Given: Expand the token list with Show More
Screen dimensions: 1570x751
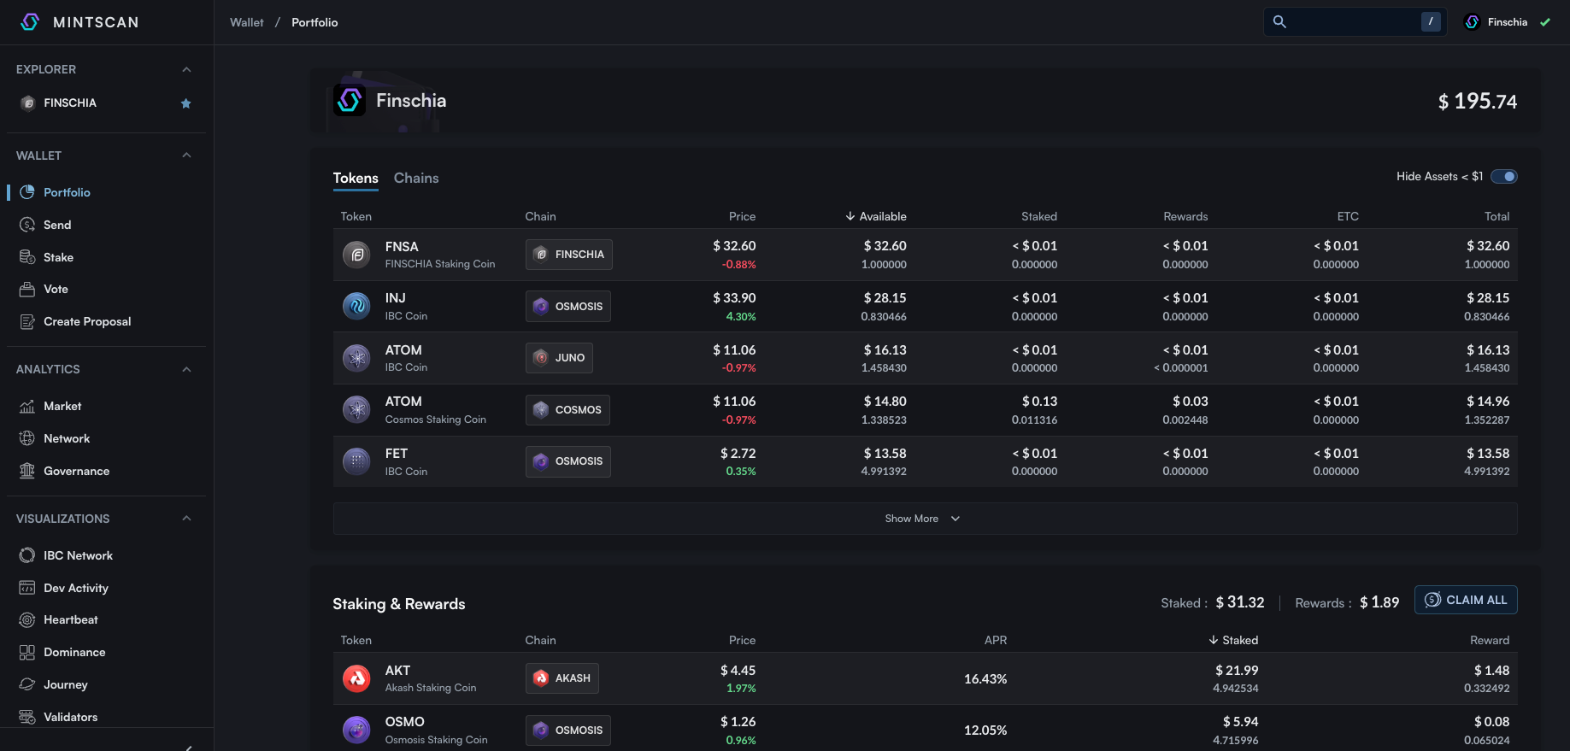Looking at the screenshot, I should (925, 519).
